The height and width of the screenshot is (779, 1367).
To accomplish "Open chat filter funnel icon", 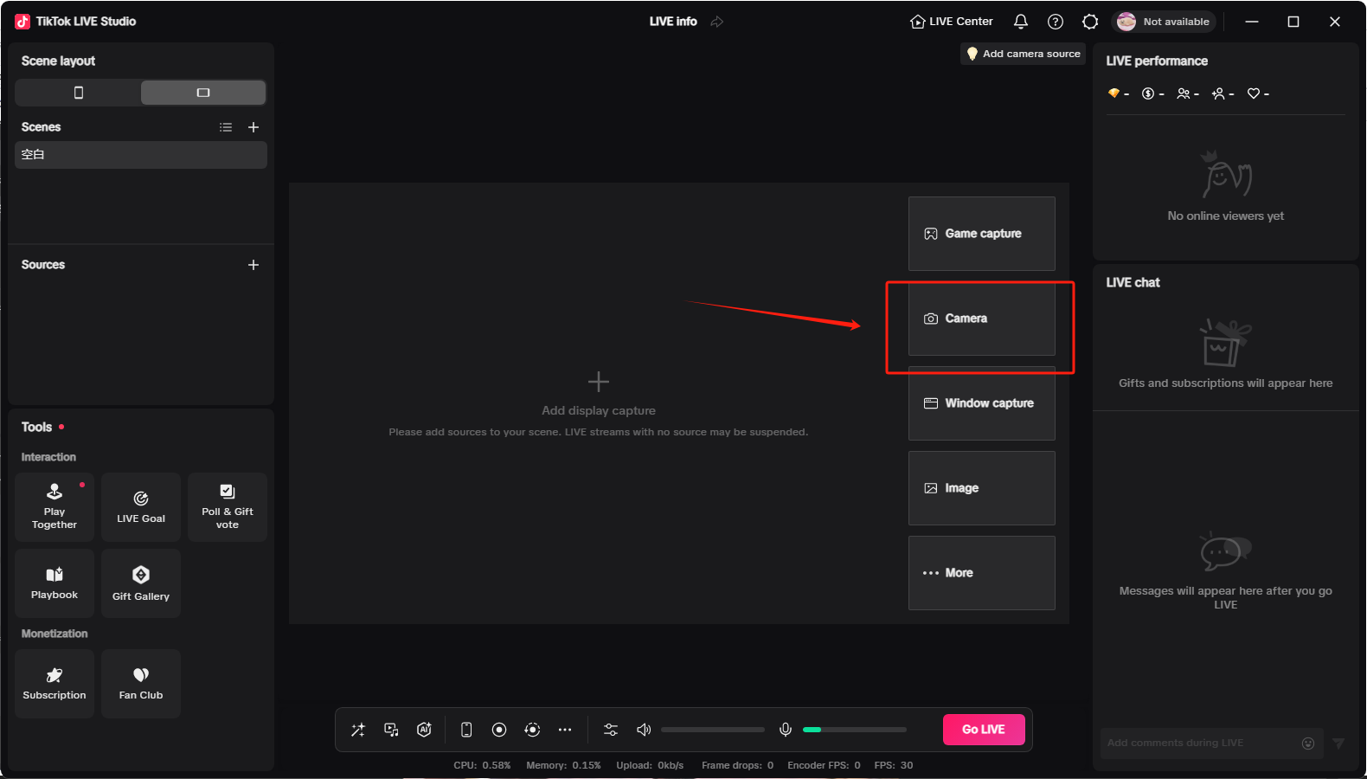I will (1338, 744).
